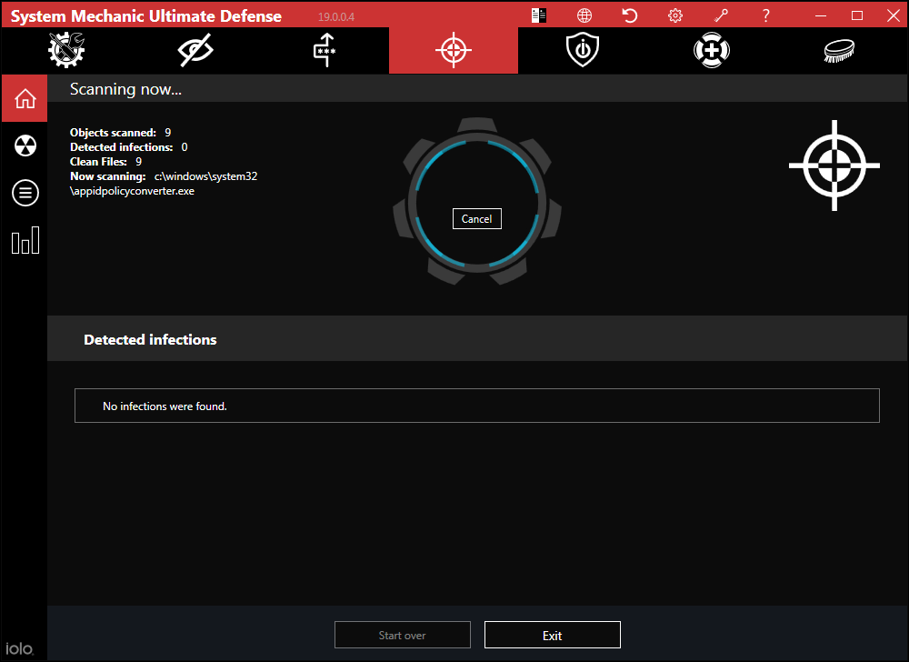Open the crossed-out eye privacy tab
909x662 pixels.
pyautogui.click(x=195, y=50)
